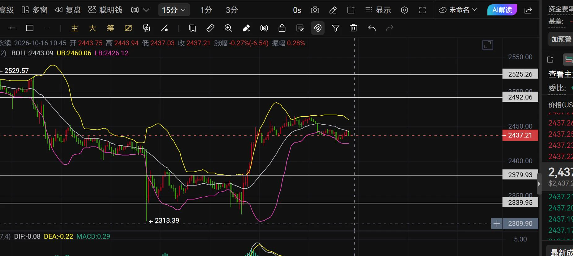Open 聪明钱 smart money feature
The height and width of the screenshot is (256, 573).
(105, 10)
